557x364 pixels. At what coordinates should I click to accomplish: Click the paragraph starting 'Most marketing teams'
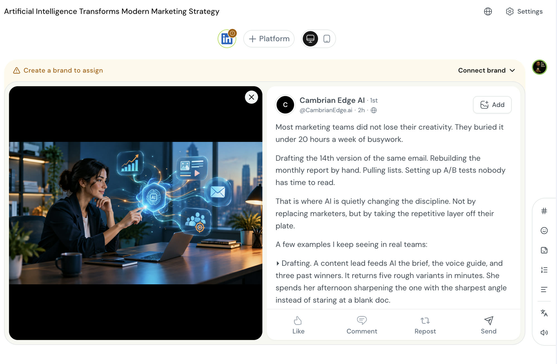click(390, 133)
